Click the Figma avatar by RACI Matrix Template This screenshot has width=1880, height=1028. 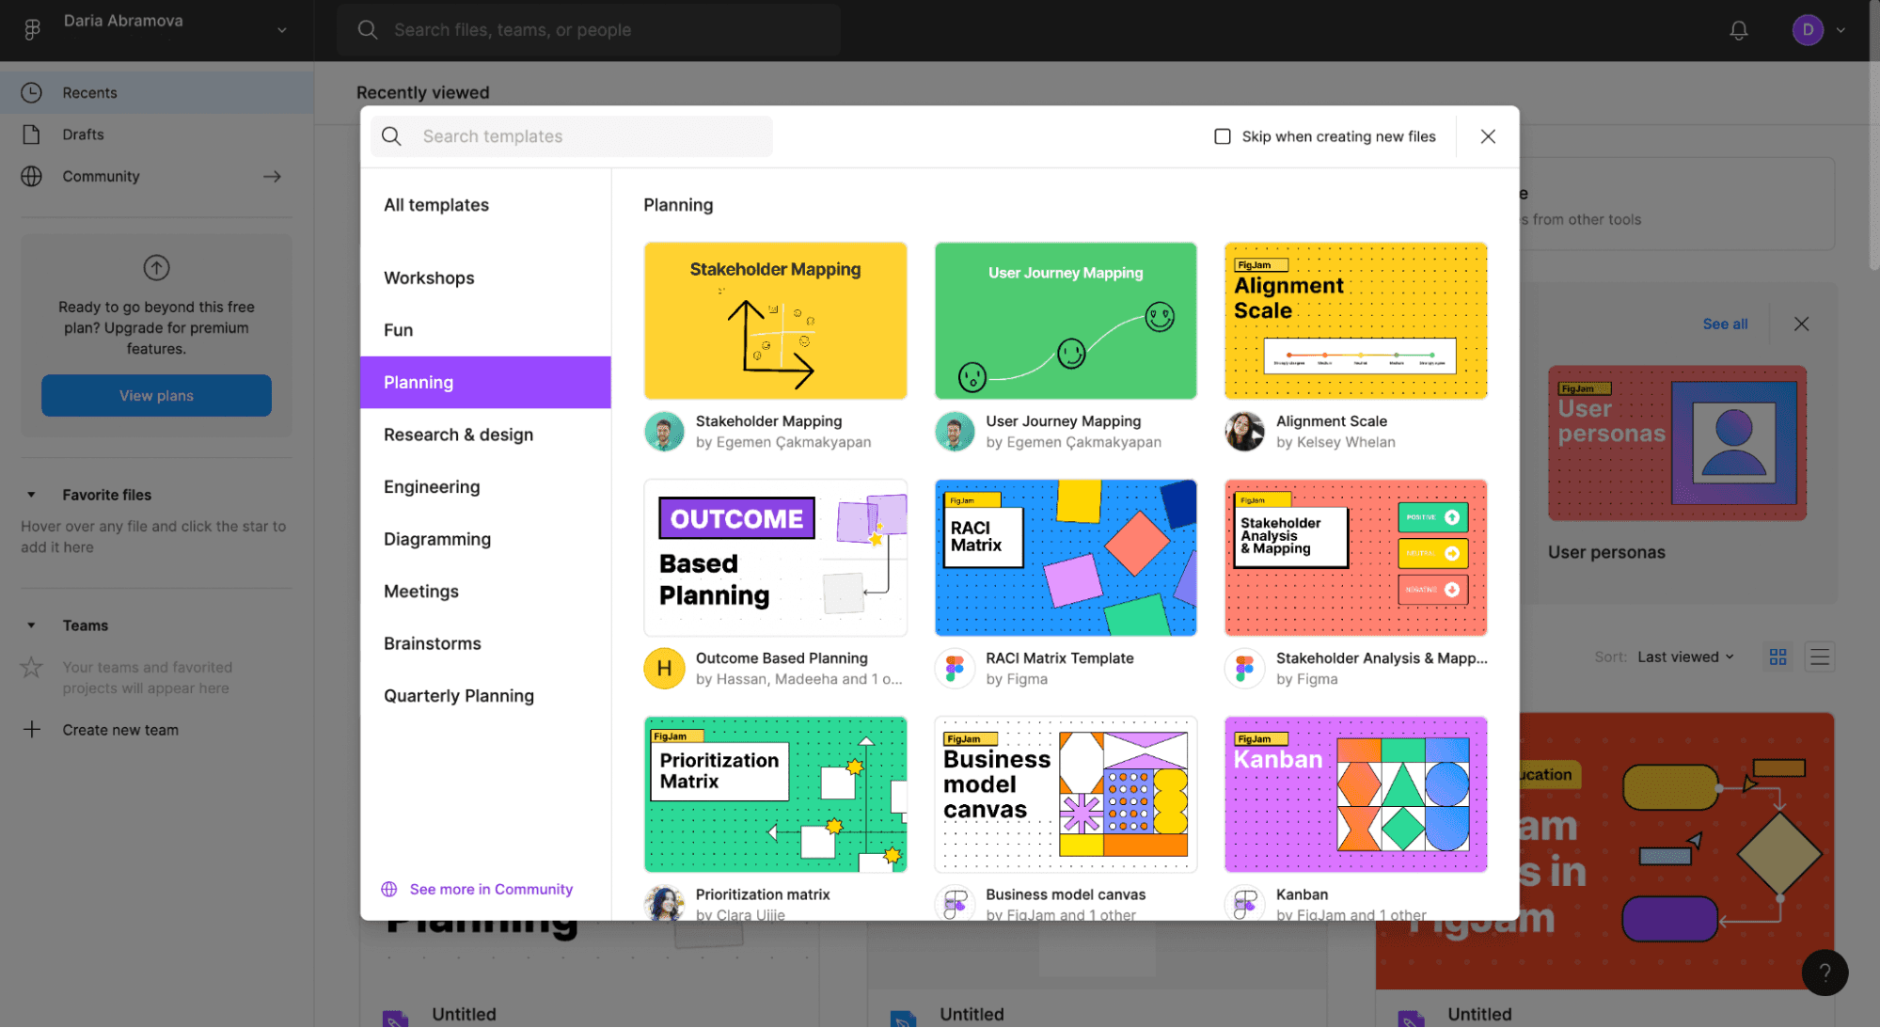click(955, 669)
